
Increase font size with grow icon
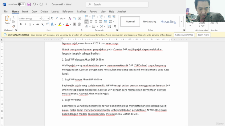[52, 18]
